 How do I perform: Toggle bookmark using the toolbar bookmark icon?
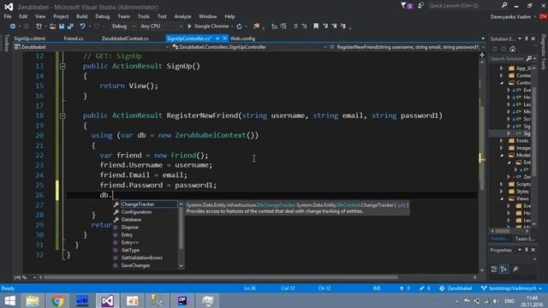[x=316, y=27]
